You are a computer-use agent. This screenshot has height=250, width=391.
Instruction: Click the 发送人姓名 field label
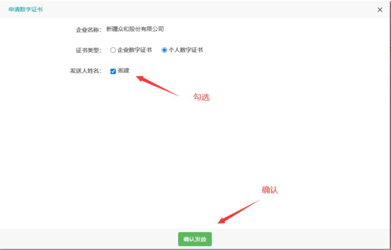86,71
